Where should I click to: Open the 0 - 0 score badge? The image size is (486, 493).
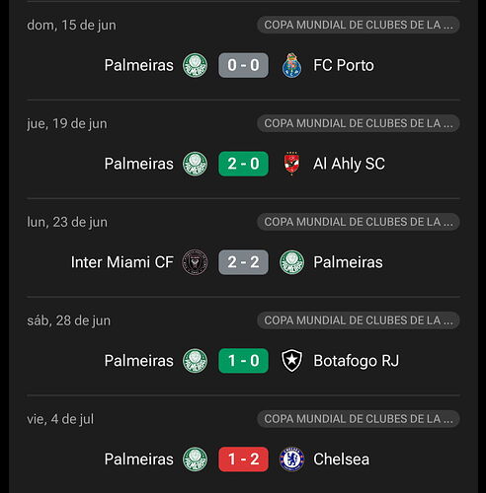coord(243,65)
